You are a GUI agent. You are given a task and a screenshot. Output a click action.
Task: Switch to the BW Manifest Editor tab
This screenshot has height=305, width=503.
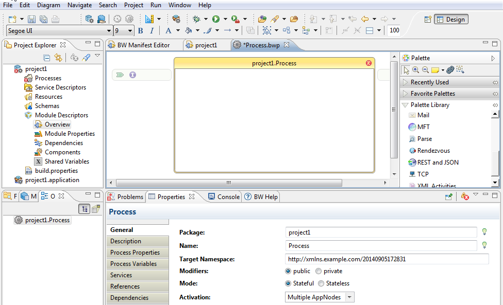pyautogui.click(x=143, y=45)
